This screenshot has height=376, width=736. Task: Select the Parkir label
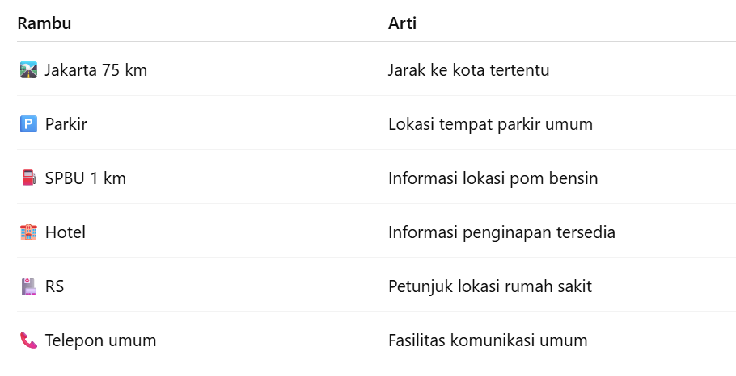click(x=66, y=124)
